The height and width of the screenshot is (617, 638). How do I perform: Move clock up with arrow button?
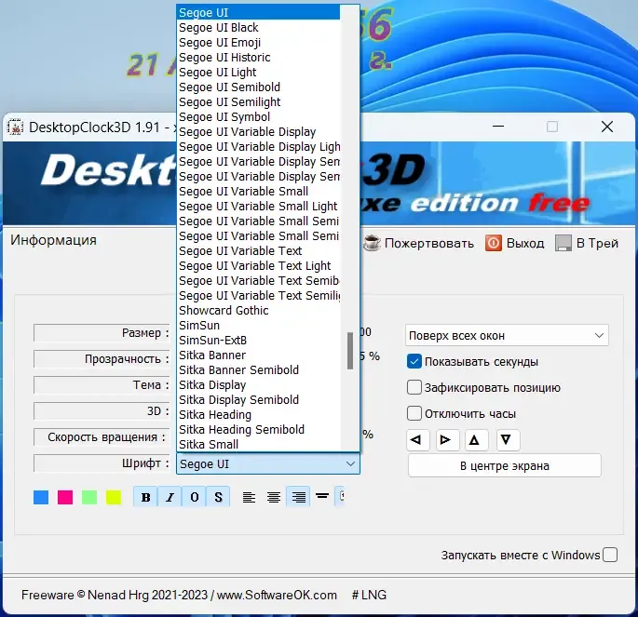click(x=477, y=440)
